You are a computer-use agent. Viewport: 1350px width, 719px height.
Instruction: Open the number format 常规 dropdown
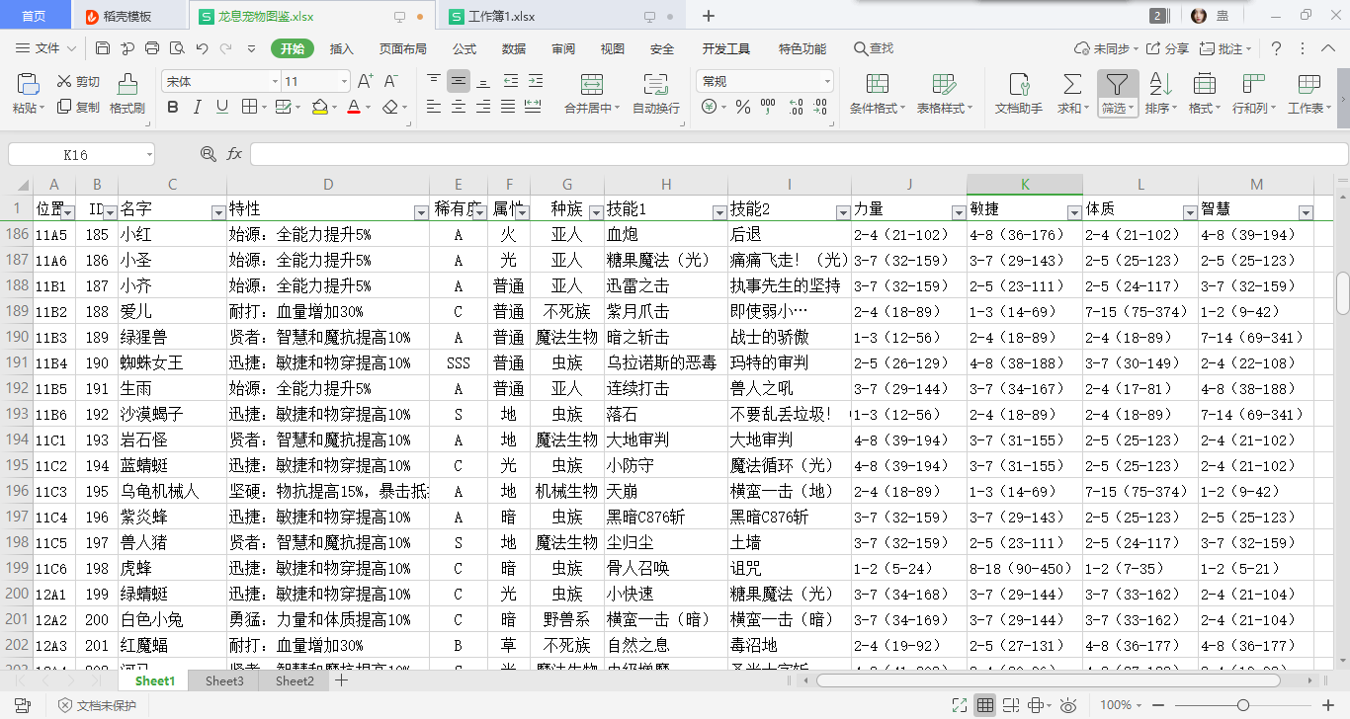point(826,81)
